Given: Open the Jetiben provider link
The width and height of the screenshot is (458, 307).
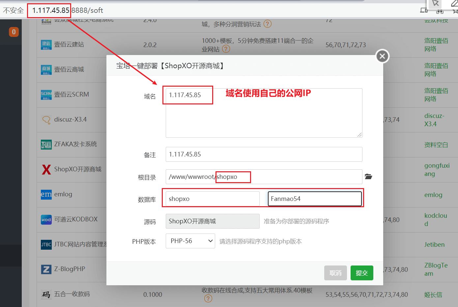Looking at the screenshot, I should click(434, 245).
